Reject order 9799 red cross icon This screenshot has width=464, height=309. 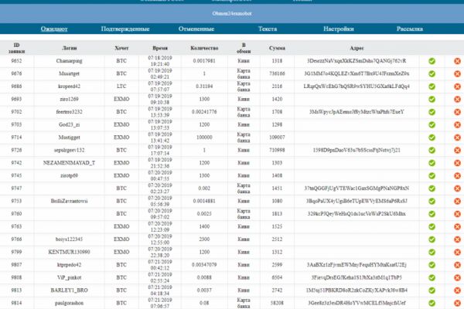(x=458, y=252)
